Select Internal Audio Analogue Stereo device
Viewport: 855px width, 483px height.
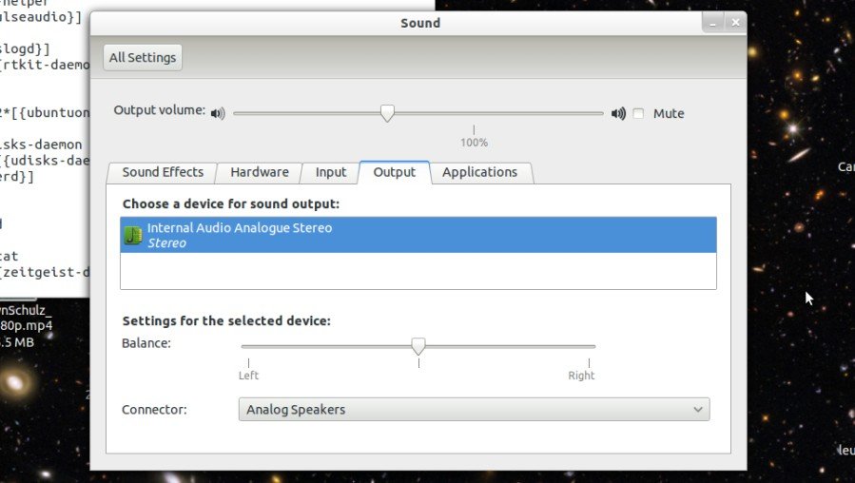(x=418, y=235)
